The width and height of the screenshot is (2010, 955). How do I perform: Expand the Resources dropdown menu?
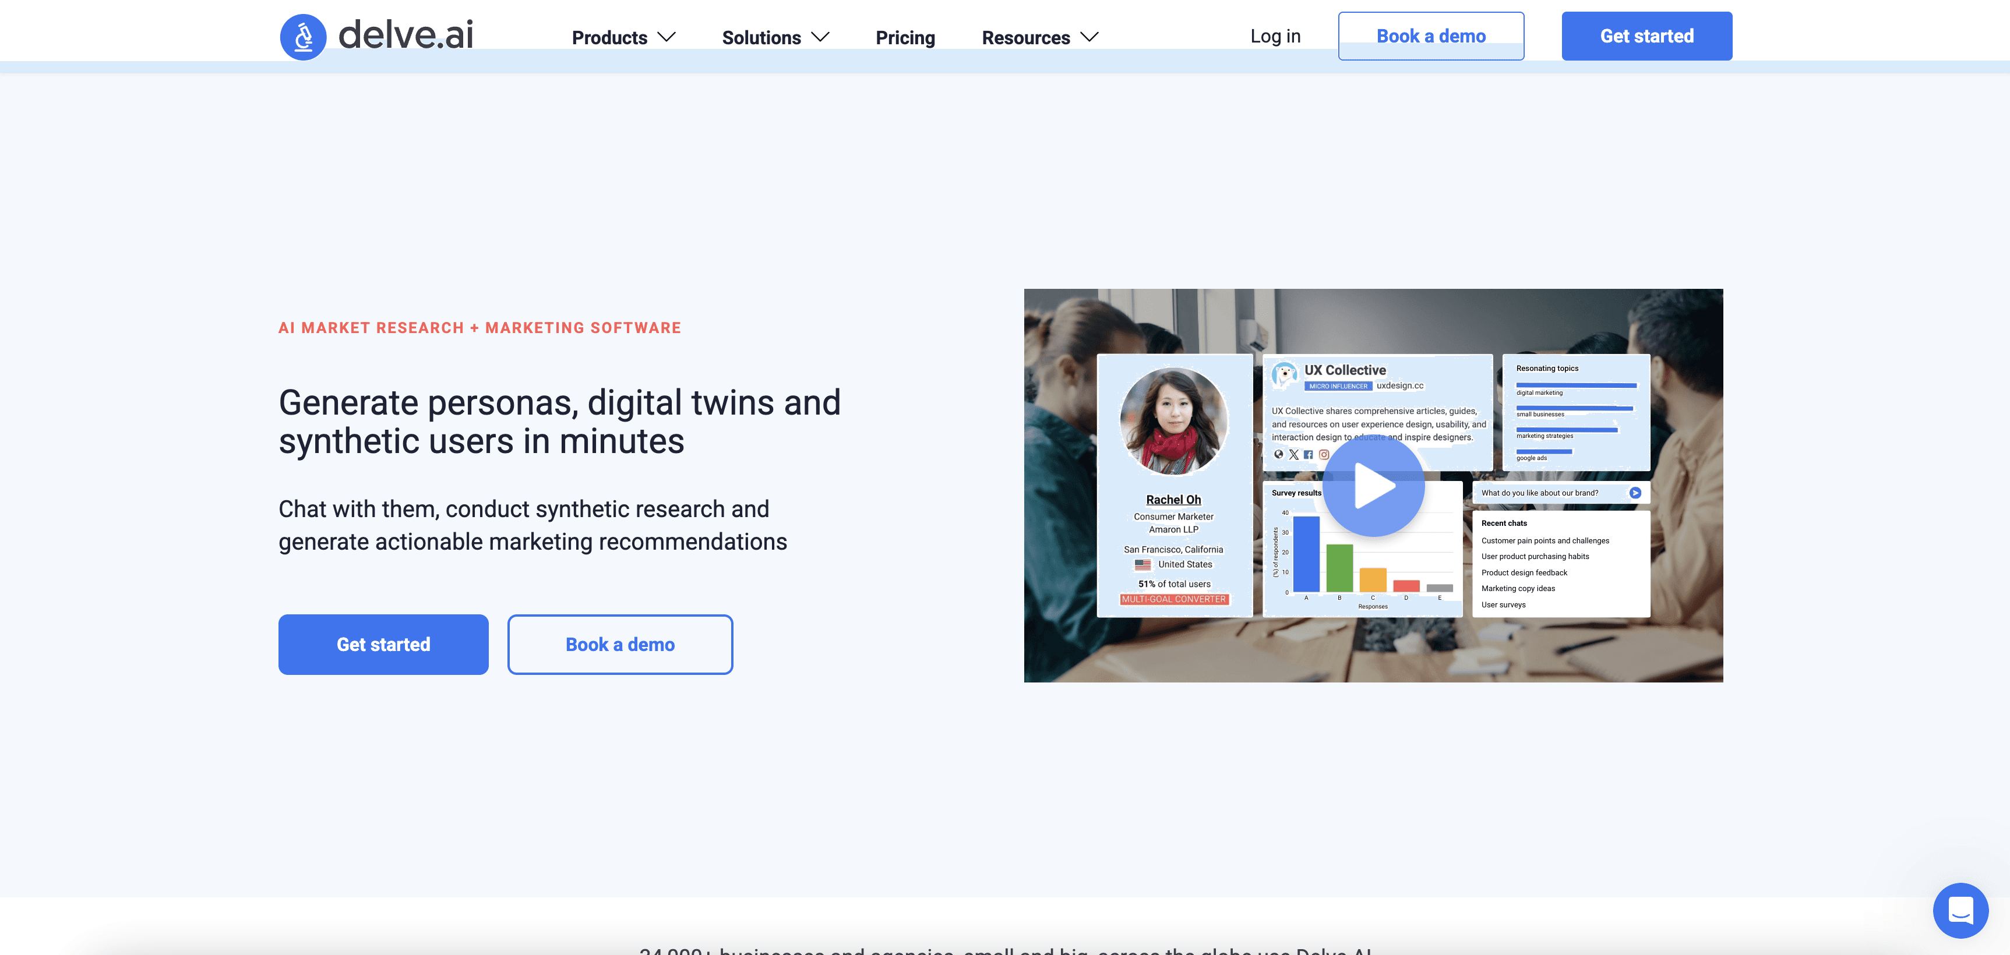click(x=1039, y=37)
